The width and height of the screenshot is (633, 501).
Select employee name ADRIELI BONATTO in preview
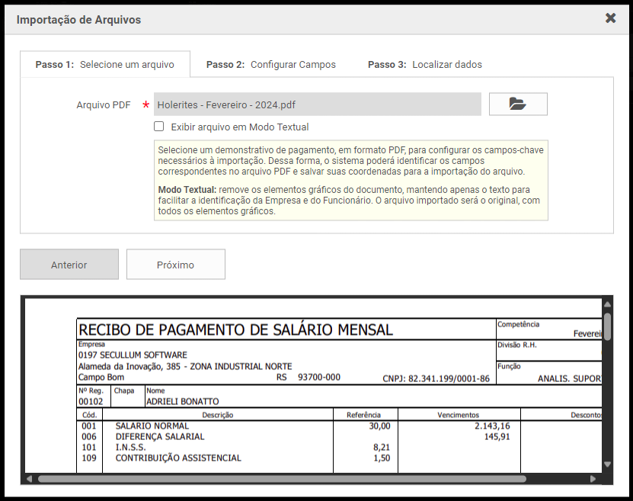(182, 401)
